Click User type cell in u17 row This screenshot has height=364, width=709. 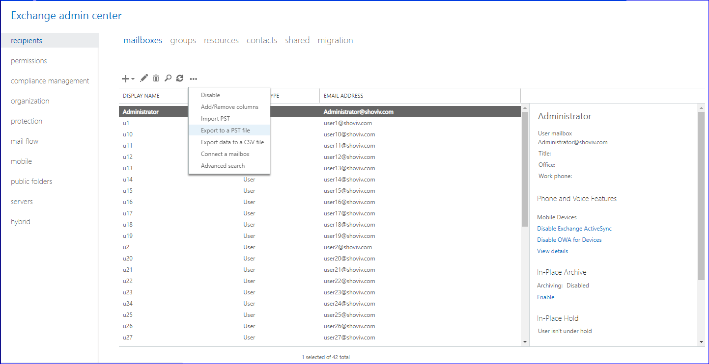[249, 213]
